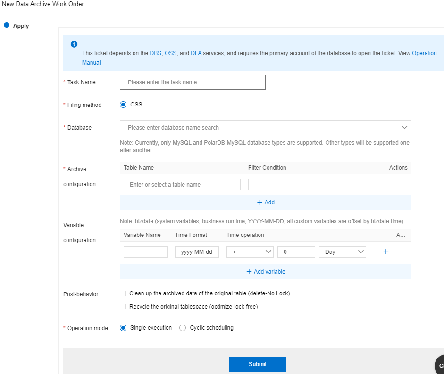
Task: Click the blue info icon in the notice
Action: coord(74,44)
